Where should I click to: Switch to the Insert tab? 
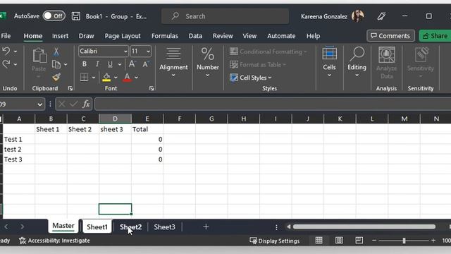pyautogui.click(x=60, y=36)
